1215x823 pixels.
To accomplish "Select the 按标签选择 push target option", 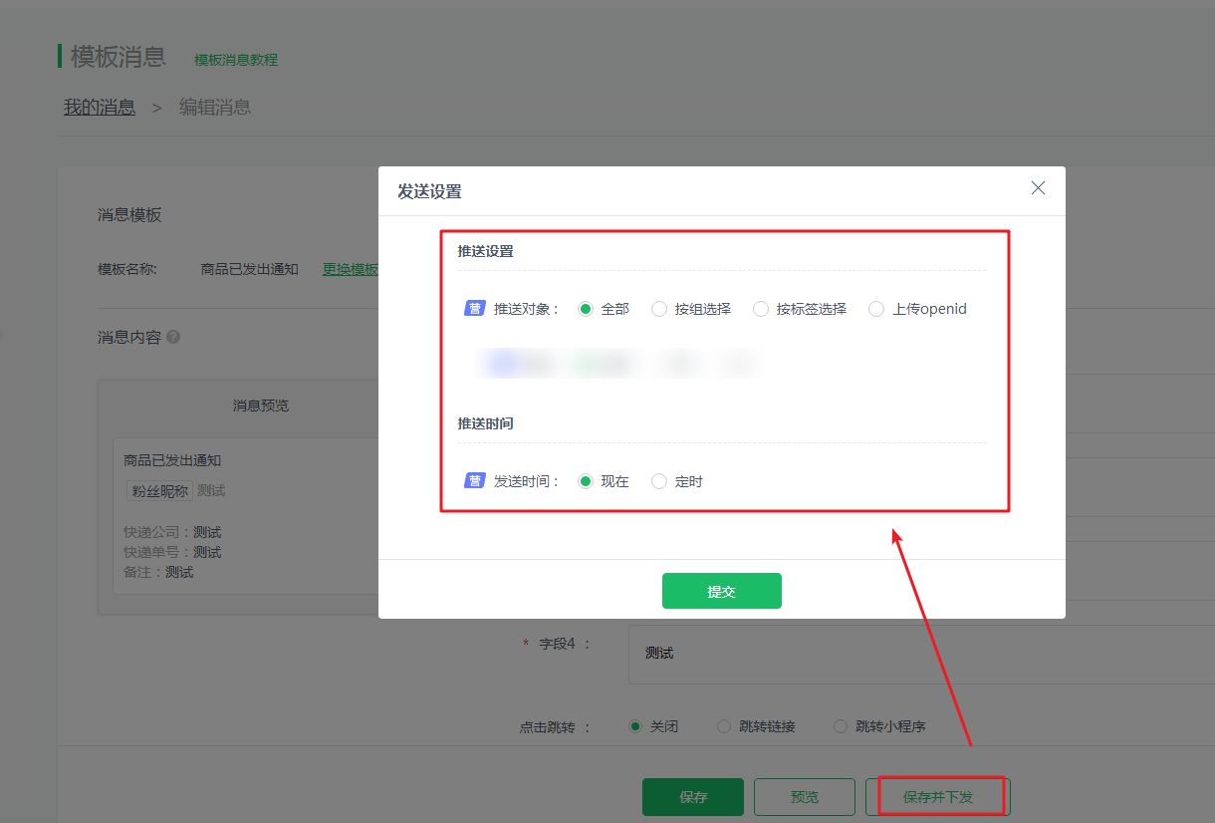I will 760,309.
